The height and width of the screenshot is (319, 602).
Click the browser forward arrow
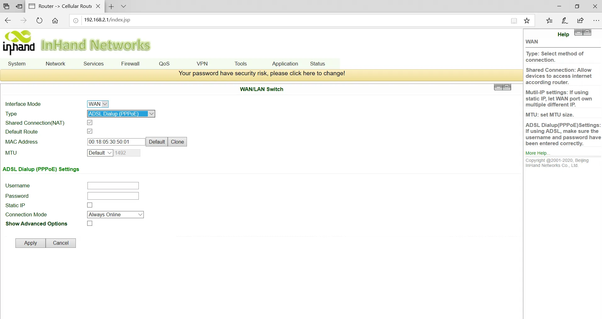coord(24,20)
